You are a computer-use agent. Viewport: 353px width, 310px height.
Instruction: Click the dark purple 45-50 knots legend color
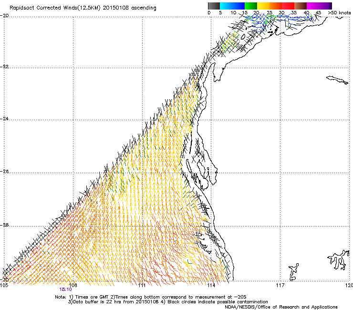325,6
